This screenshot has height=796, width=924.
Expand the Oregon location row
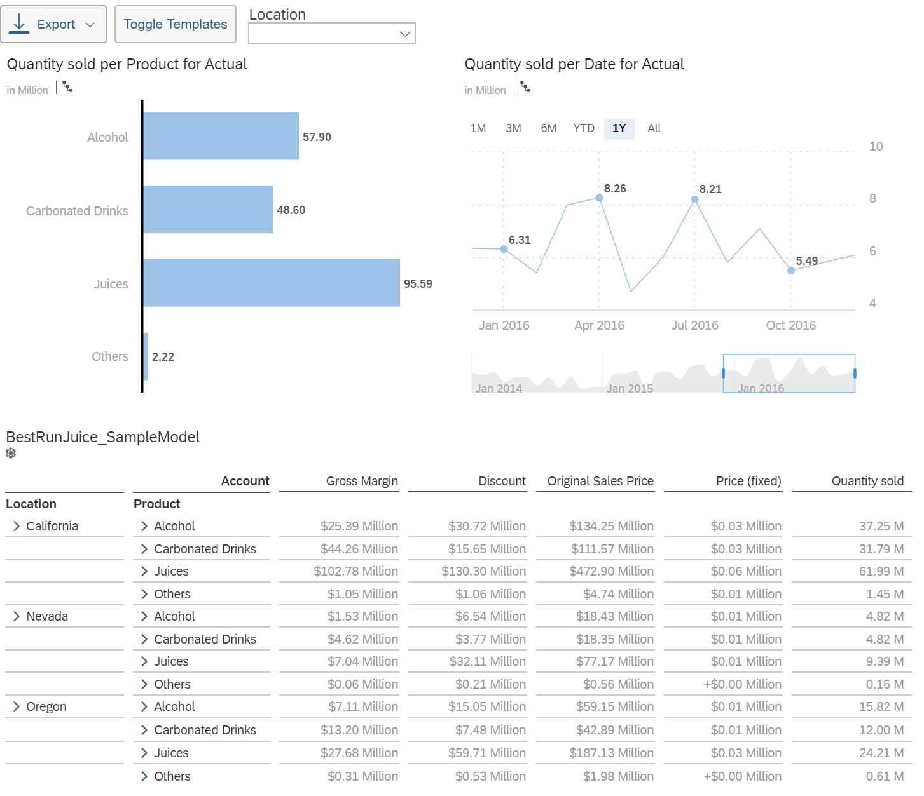(17, 706)
